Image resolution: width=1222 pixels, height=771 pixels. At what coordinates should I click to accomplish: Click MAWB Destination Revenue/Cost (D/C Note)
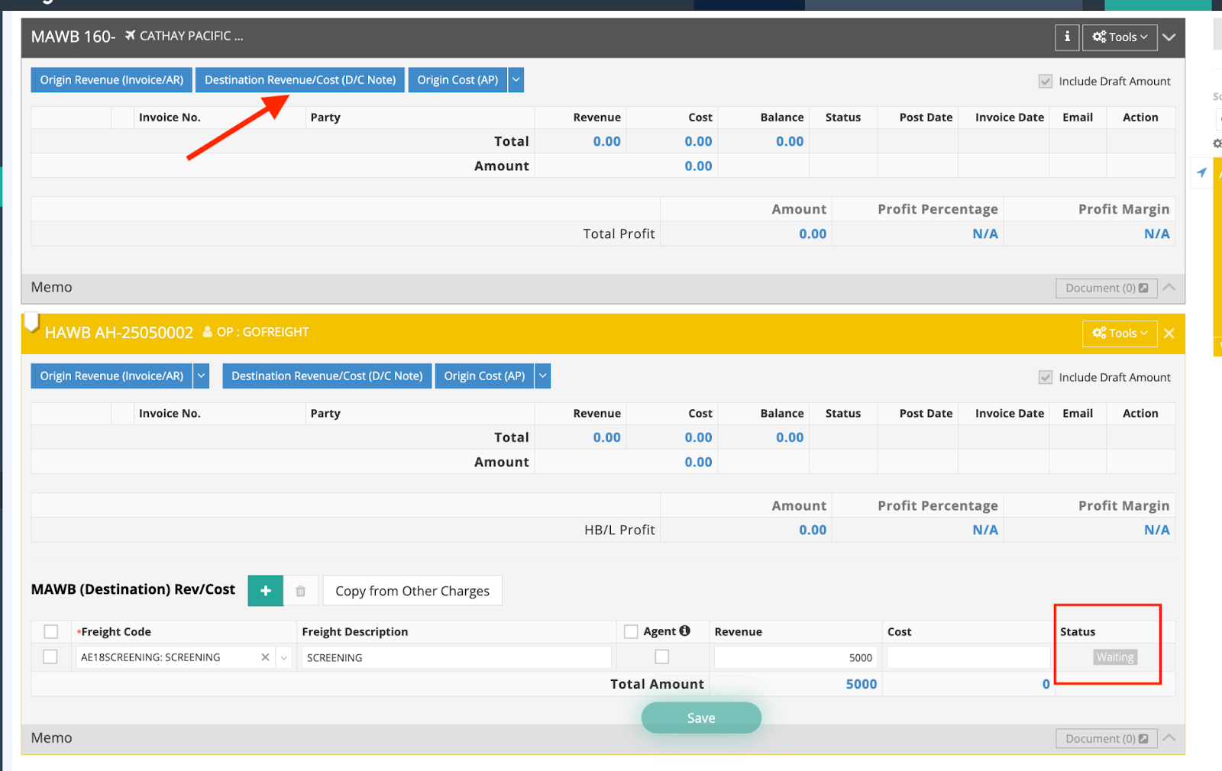click(300, 80)
